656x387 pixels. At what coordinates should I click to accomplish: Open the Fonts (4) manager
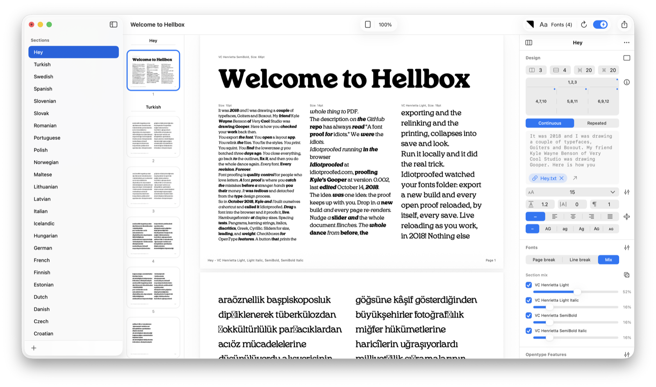coord(556,25)
